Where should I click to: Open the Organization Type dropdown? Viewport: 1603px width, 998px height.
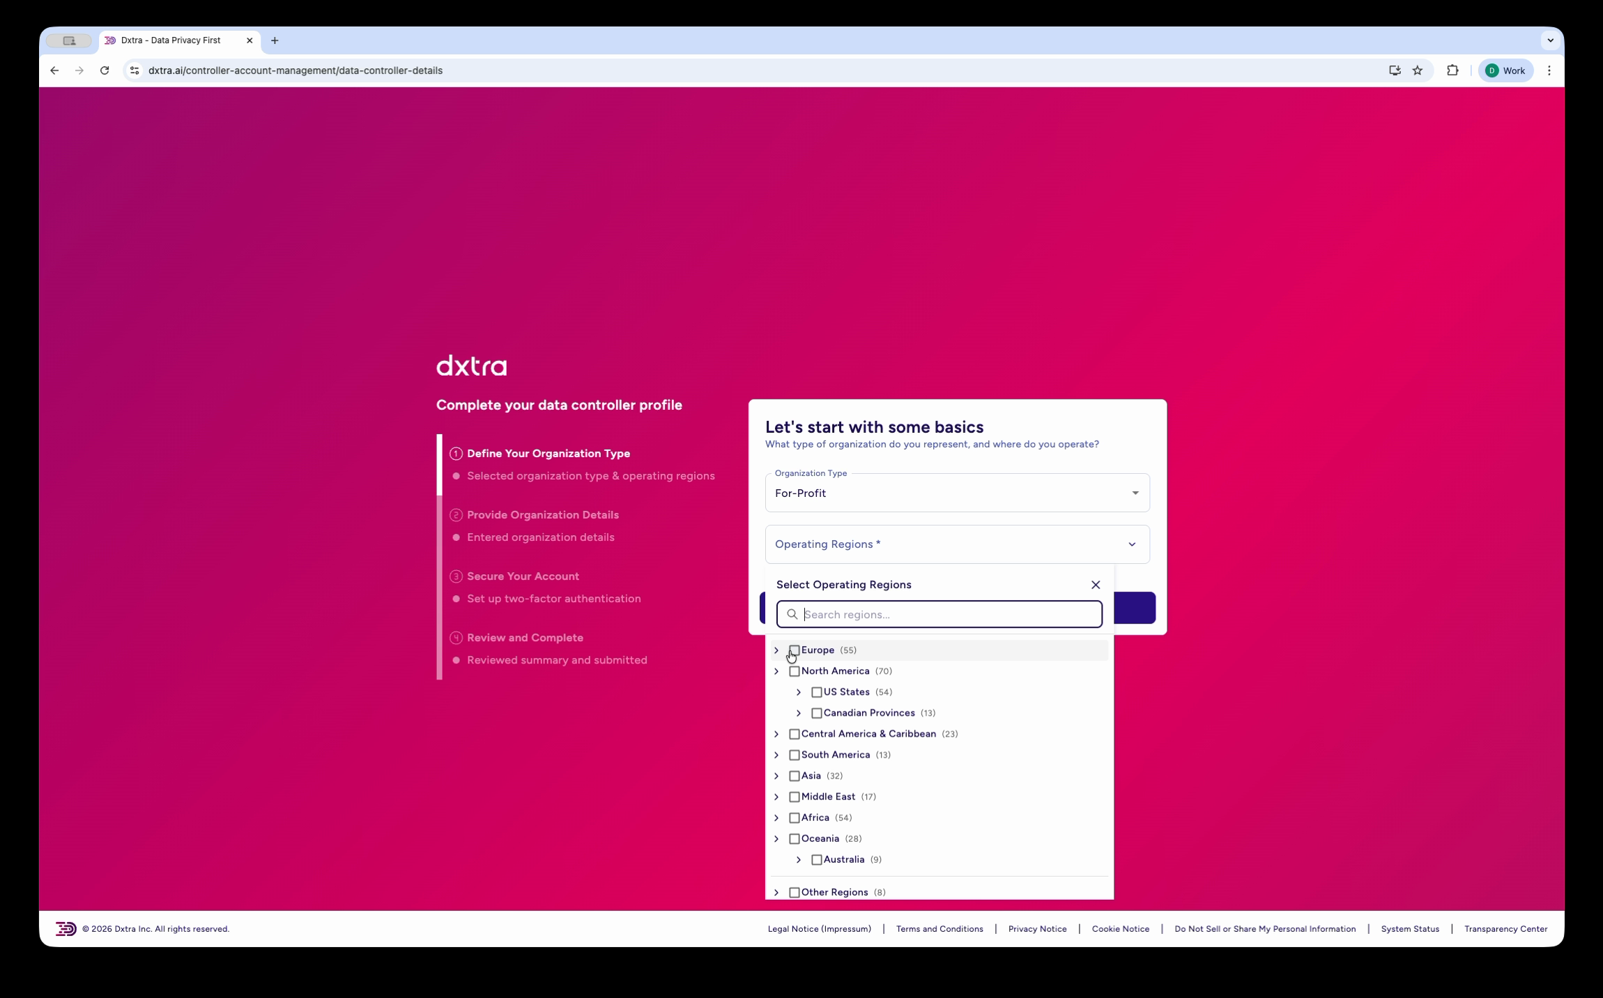(956, 493)
